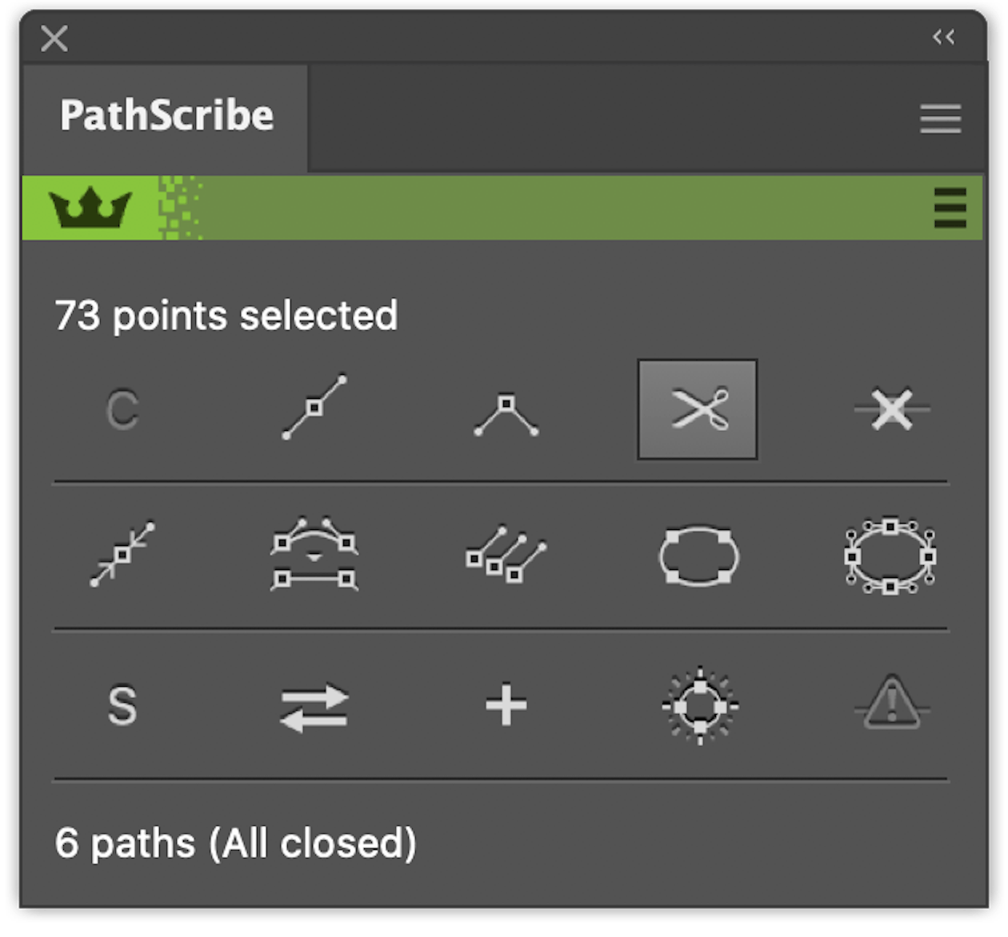Click the C close path icon

122,410
